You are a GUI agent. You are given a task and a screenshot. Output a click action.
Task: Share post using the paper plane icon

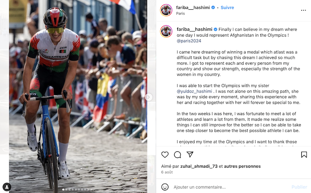pos(190,154)
